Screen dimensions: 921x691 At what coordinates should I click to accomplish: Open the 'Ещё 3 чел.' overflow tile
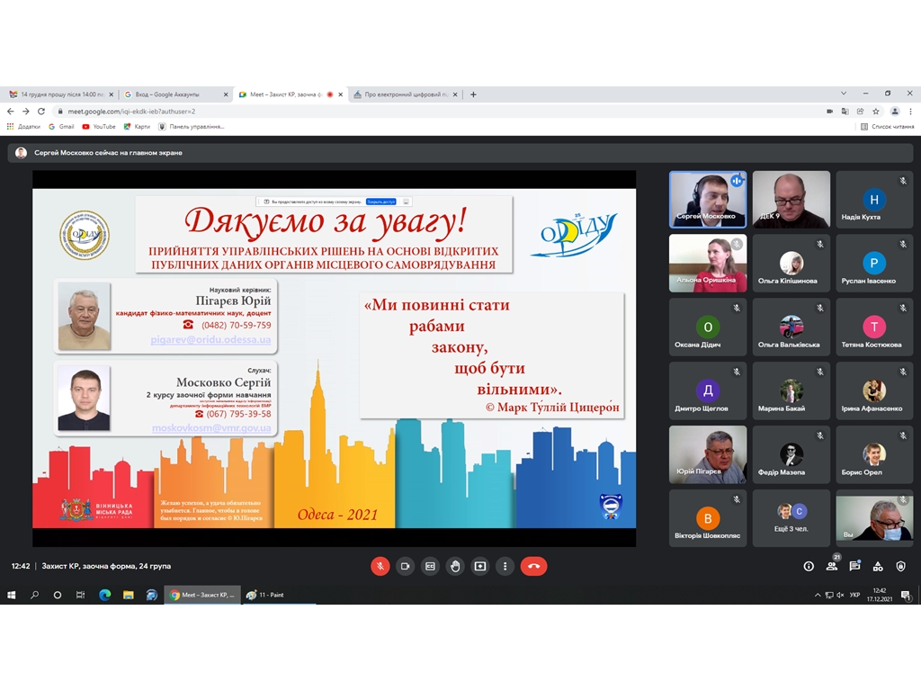[791, 518]
